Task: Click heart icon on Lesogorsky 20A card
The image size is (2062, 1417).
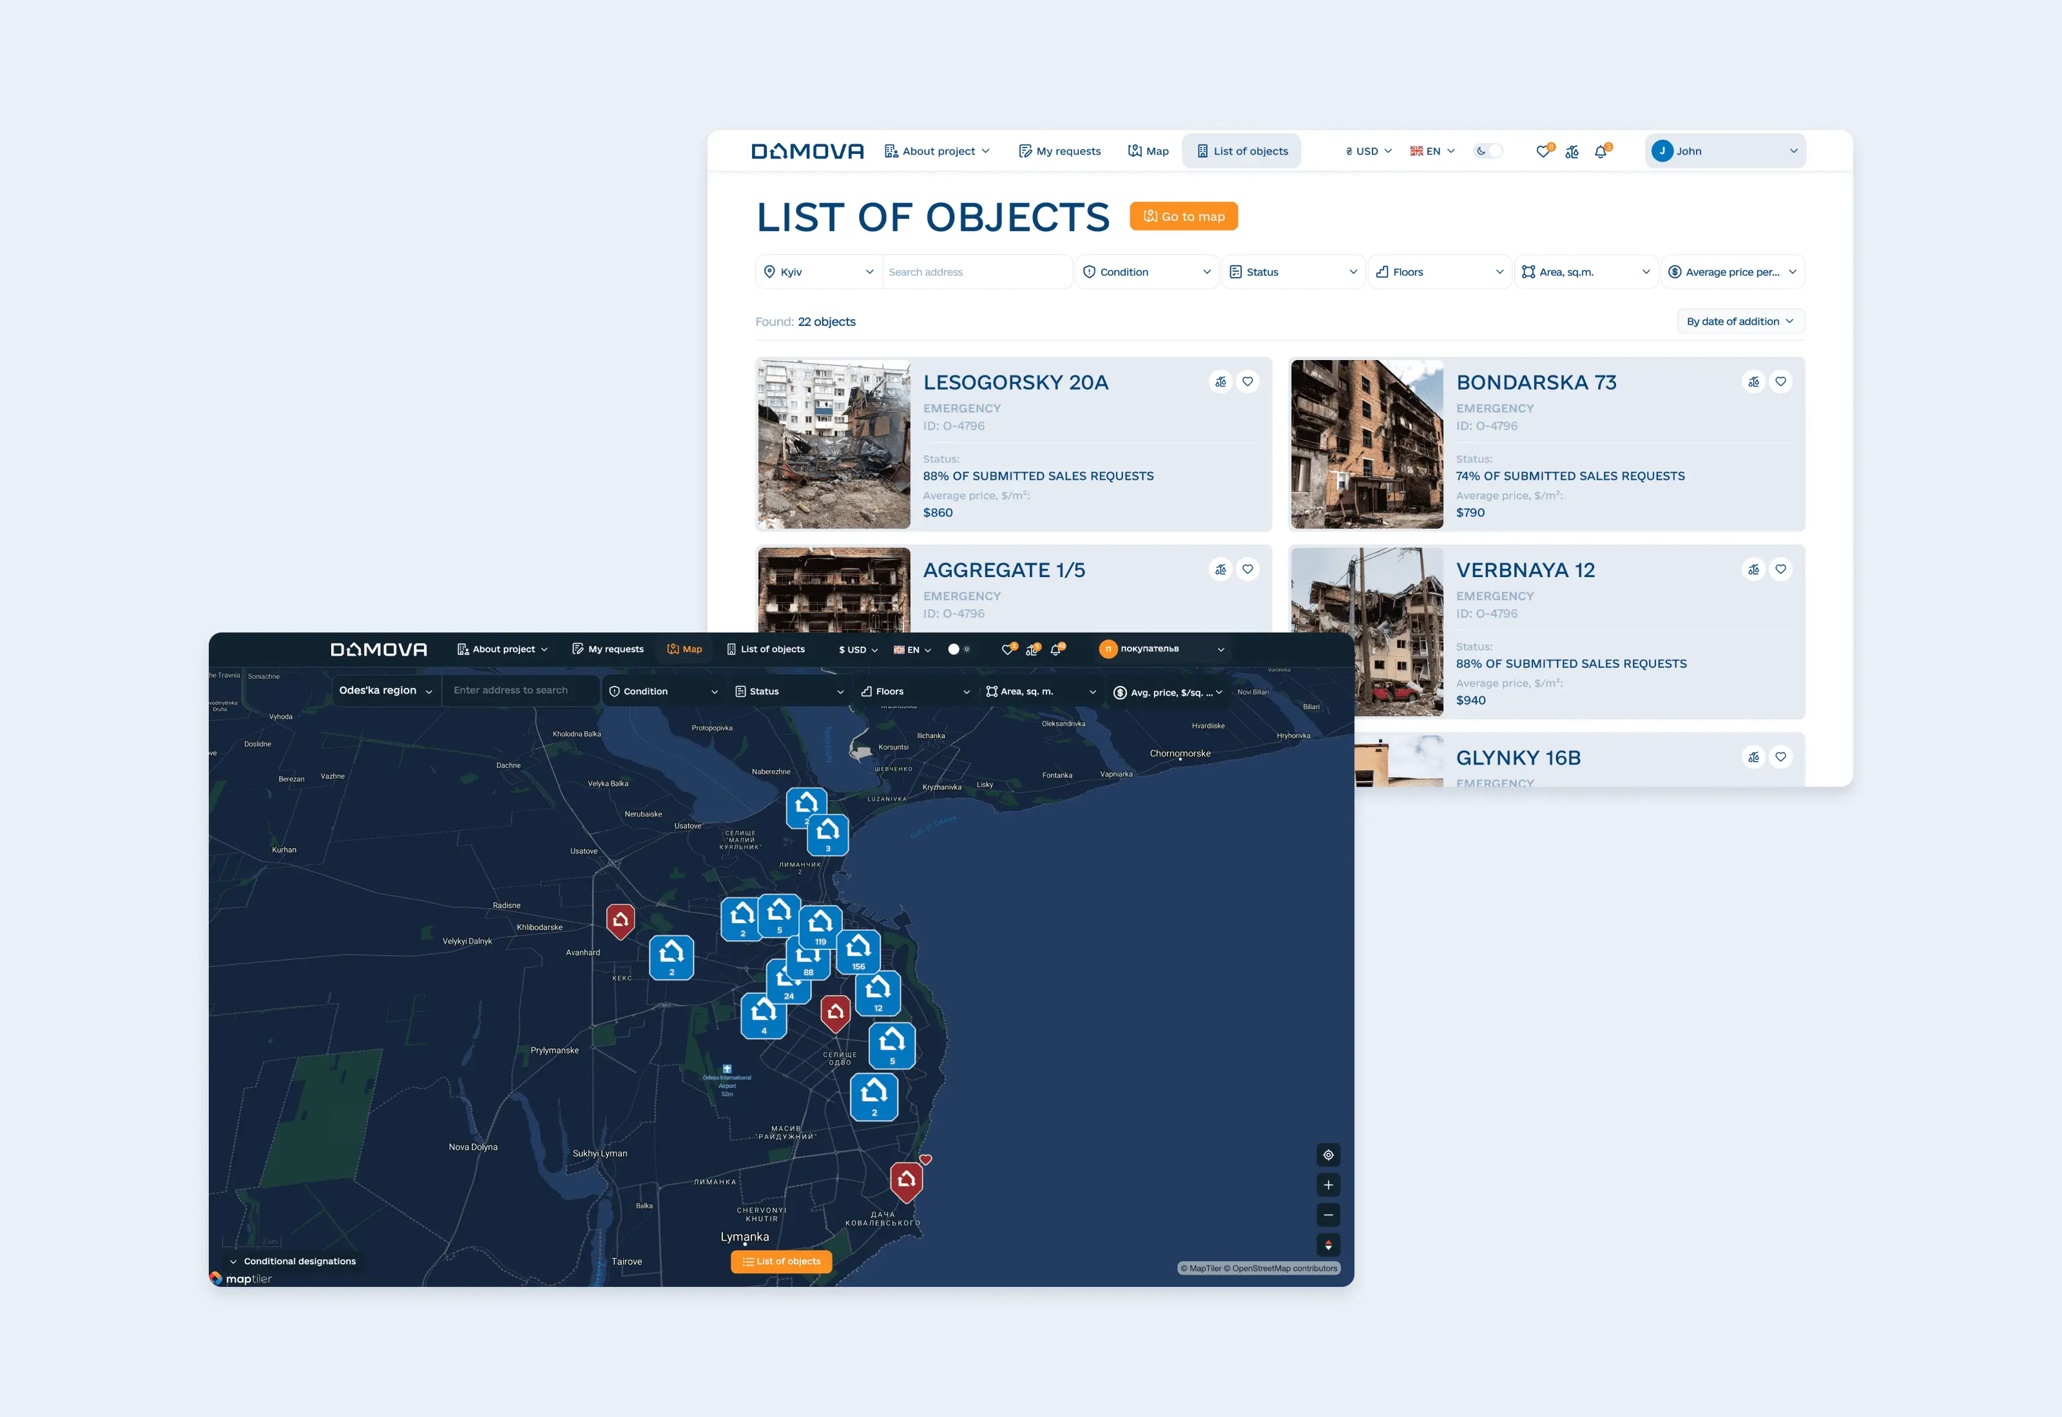Action: coord(1248,382)
